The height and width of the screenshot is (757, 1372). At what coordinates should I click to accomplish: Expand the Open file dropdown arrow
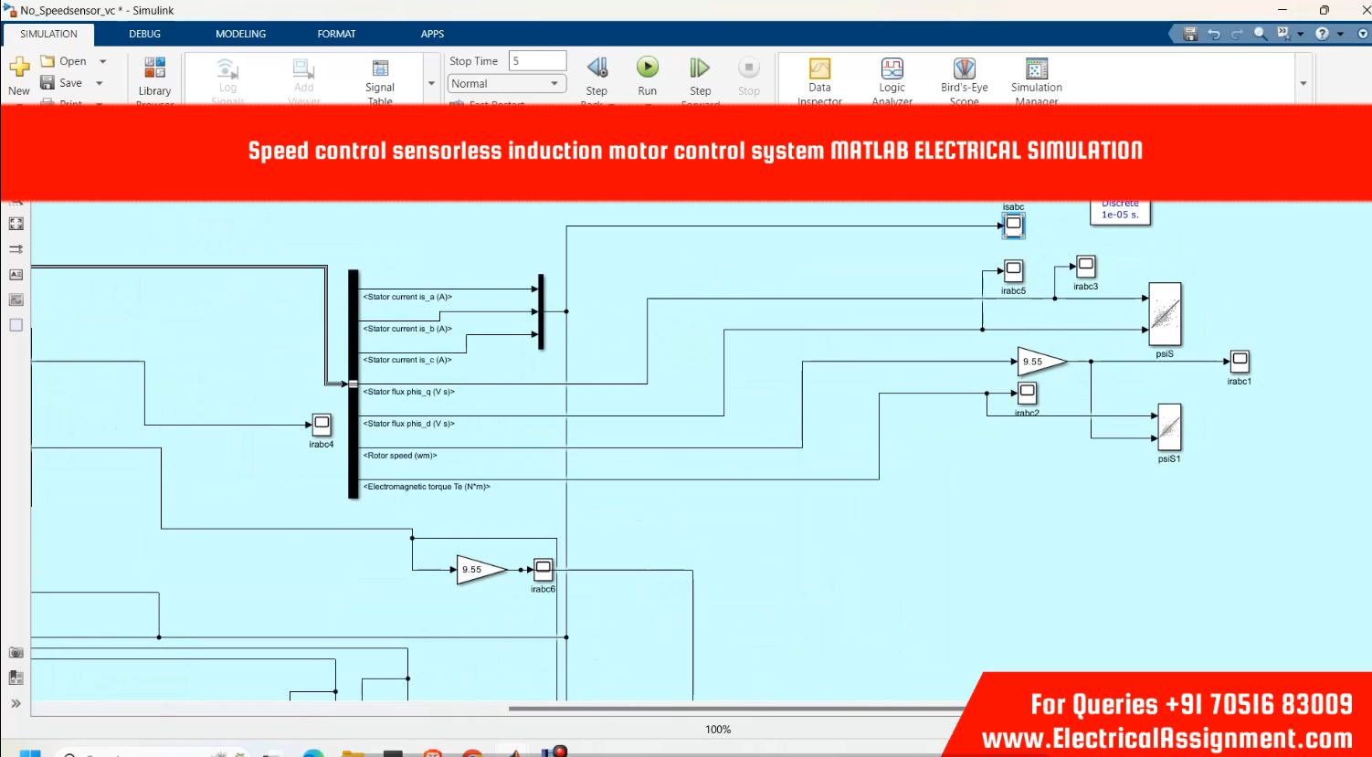pos(103,62)
